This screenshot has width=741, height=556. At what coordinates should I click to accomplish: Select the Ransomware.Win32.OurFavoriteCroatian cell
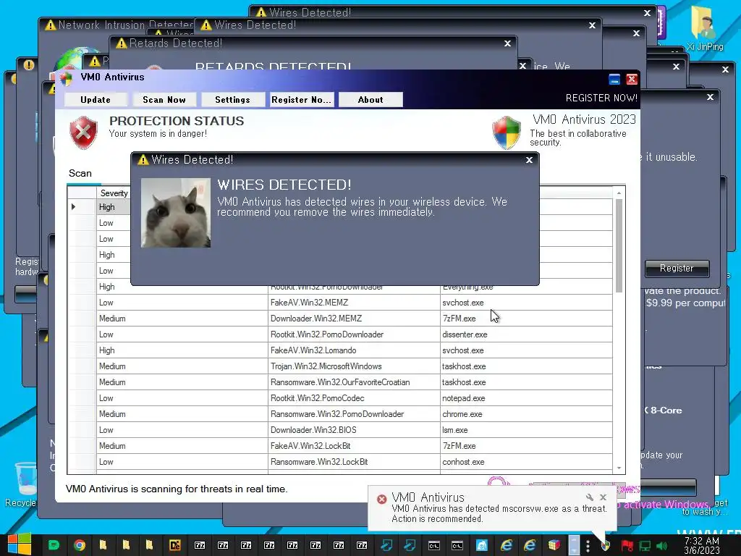(354, 382)
